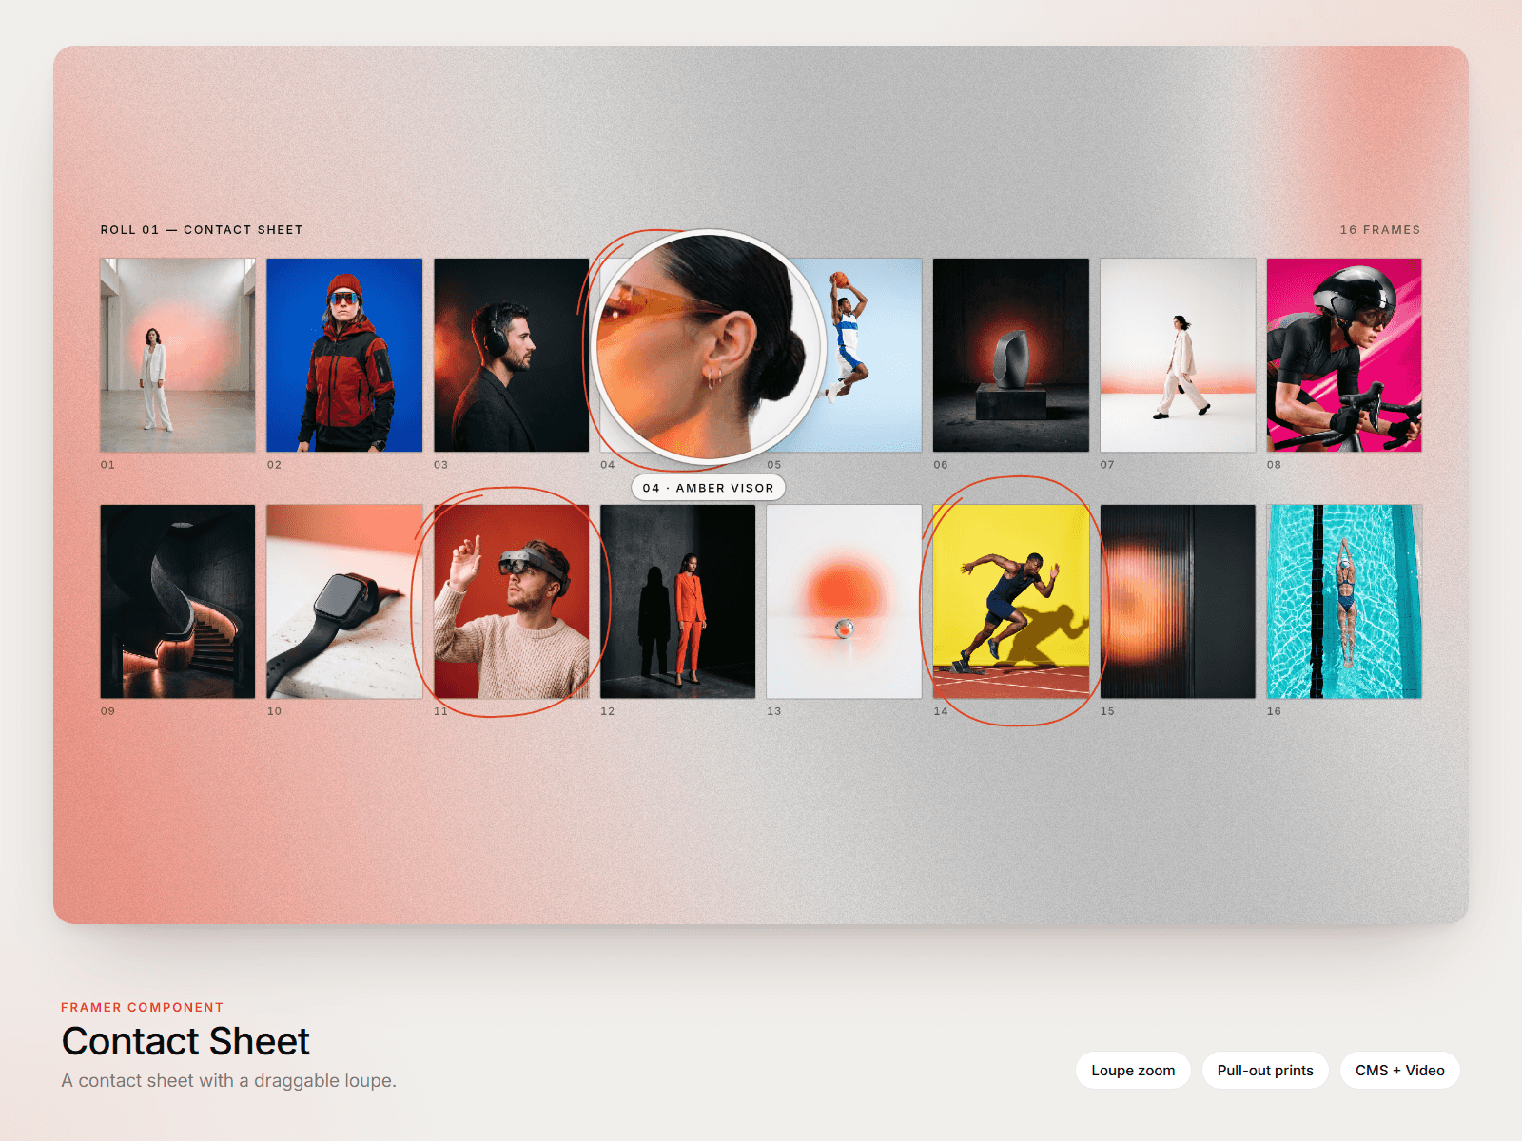Open frame 15 blurred orange glow panel
The height and width of the screenshot is (1141, 1522).
[x=1178, y=601]
